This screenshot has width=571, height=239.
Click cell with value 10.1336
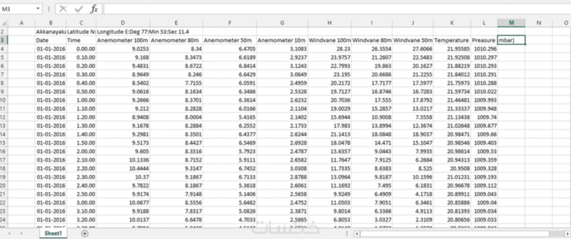pyautogui.click(x=123, y=159)
